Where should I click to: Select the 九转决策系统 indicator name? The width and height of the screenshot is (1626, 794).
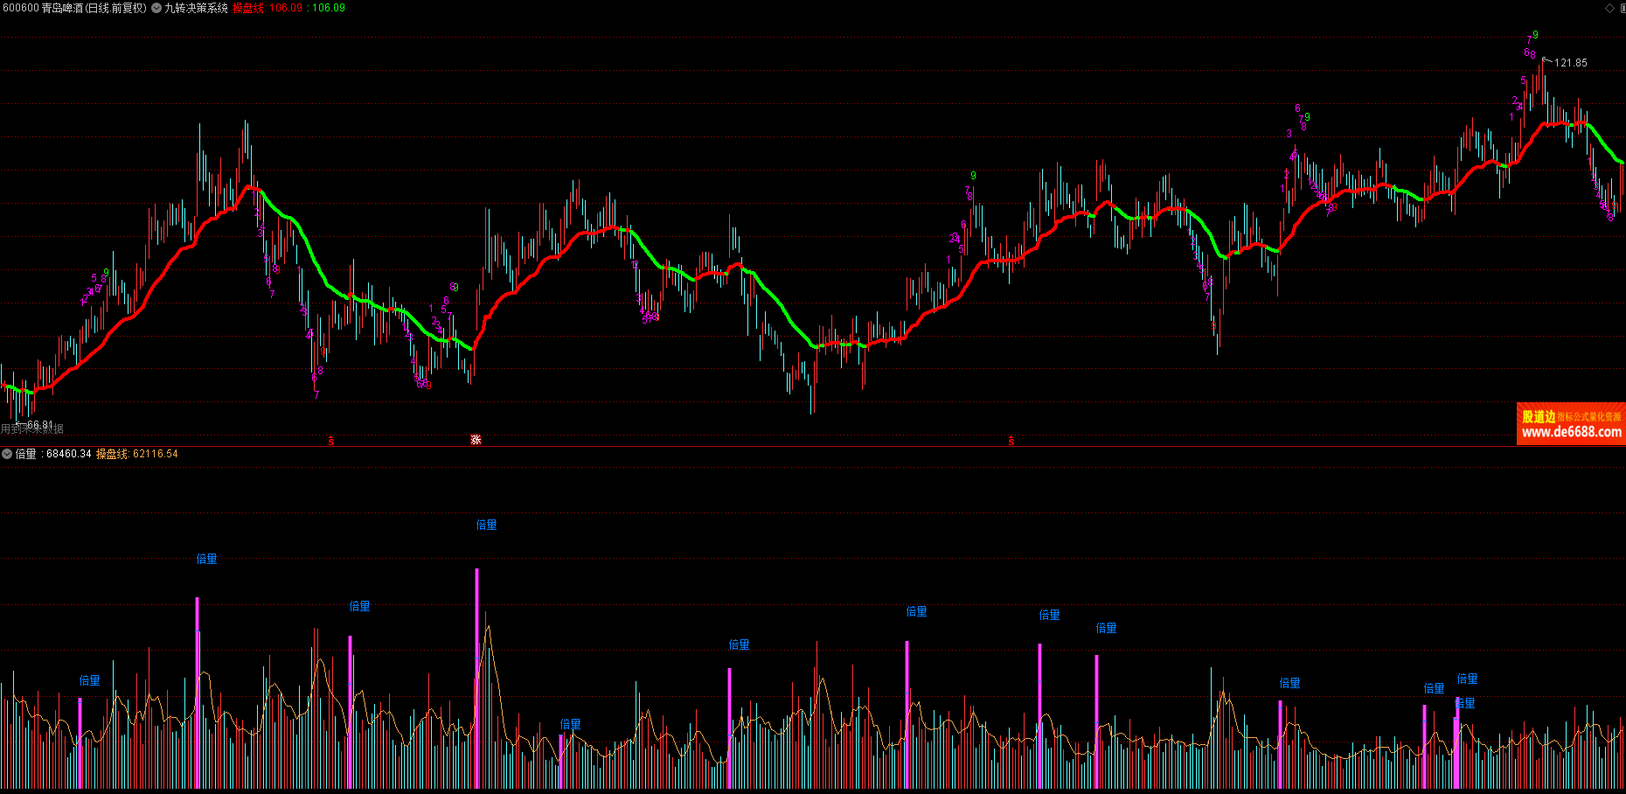tap(196, 8)
